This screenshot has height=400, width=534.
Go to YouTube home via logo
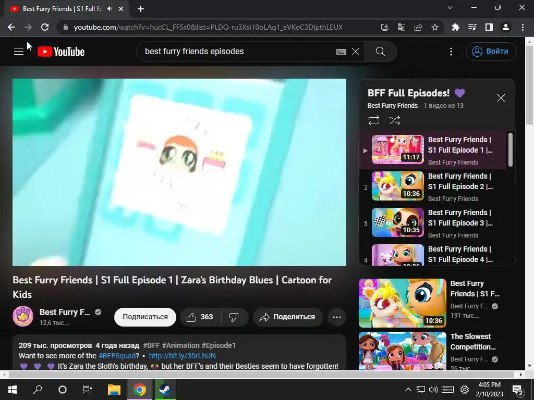coord(61,52)
